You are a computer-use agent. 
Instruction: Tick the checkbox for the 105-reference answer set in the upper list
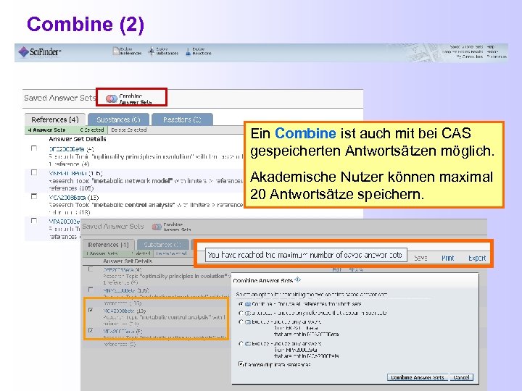coord(34,172)
